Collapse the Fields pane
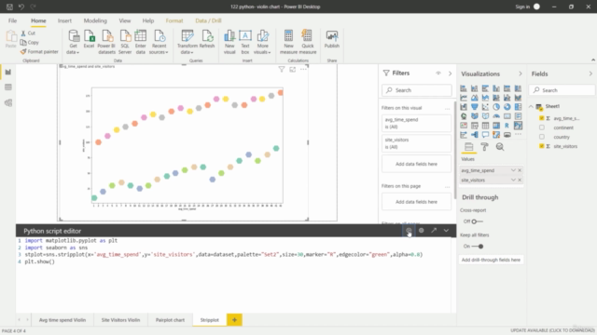 point(590,74)
